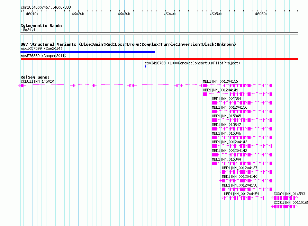Click the small blue esv3416788 marker

pyautogui.click(x=146, y=66)
